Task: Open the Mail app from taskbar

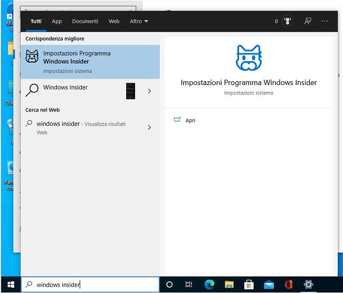Action: [x=269, y=285]
